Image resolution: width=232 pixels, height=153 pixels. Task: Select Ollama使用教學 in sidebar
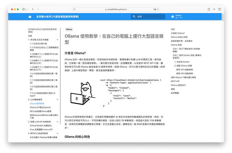pos(37,103)
